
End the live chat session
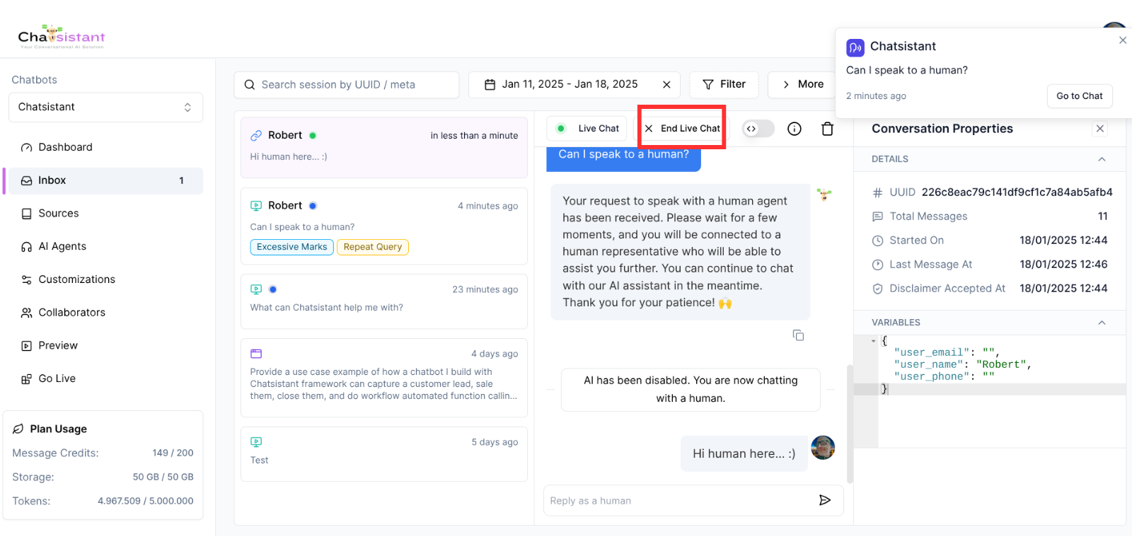(x=682, y=128)
